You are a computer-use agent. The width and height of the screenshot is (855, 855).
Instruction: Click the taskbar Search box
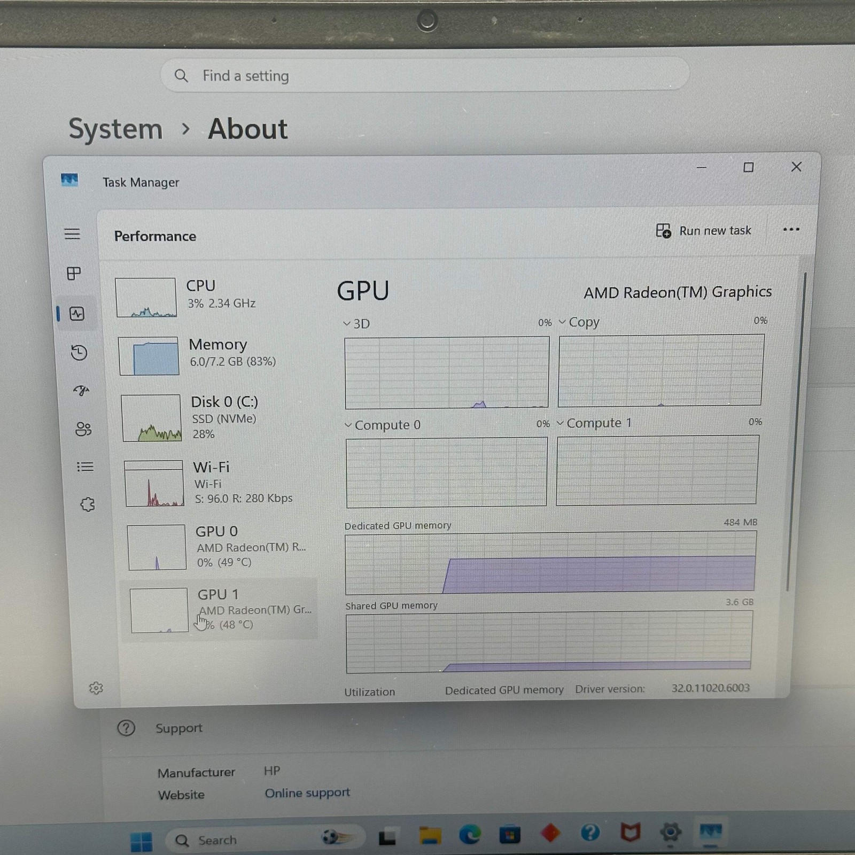[266, 840]
